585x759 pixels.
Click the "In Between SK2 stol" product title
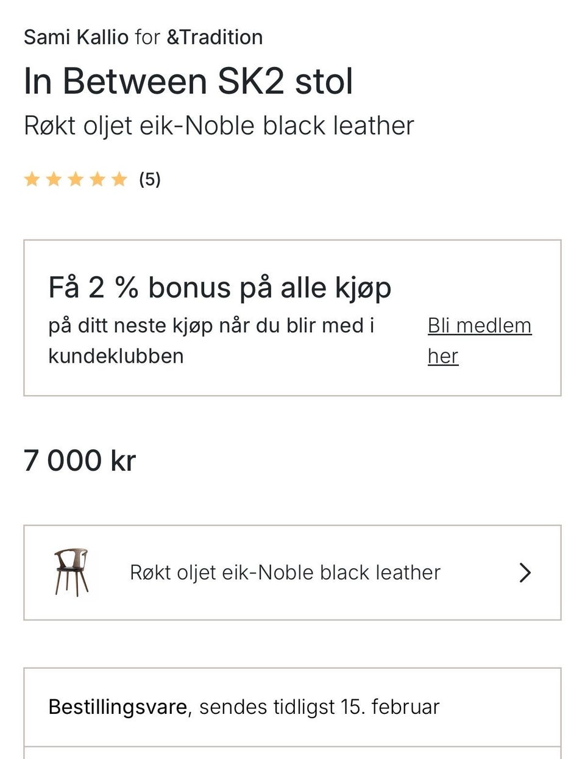pyautogui.click(x=188, y=81)
